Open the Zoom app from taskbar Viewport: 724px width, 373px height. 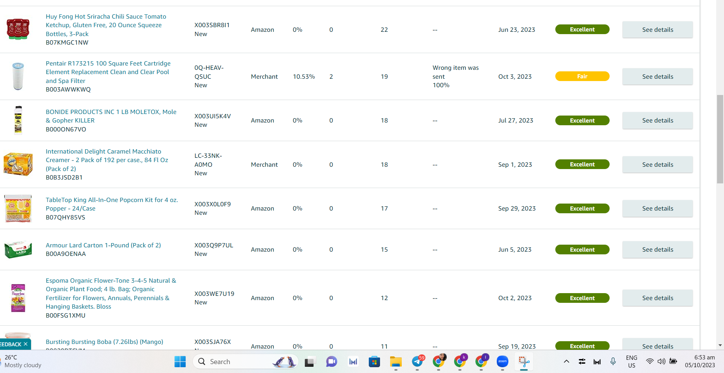[x=503, y=361]
